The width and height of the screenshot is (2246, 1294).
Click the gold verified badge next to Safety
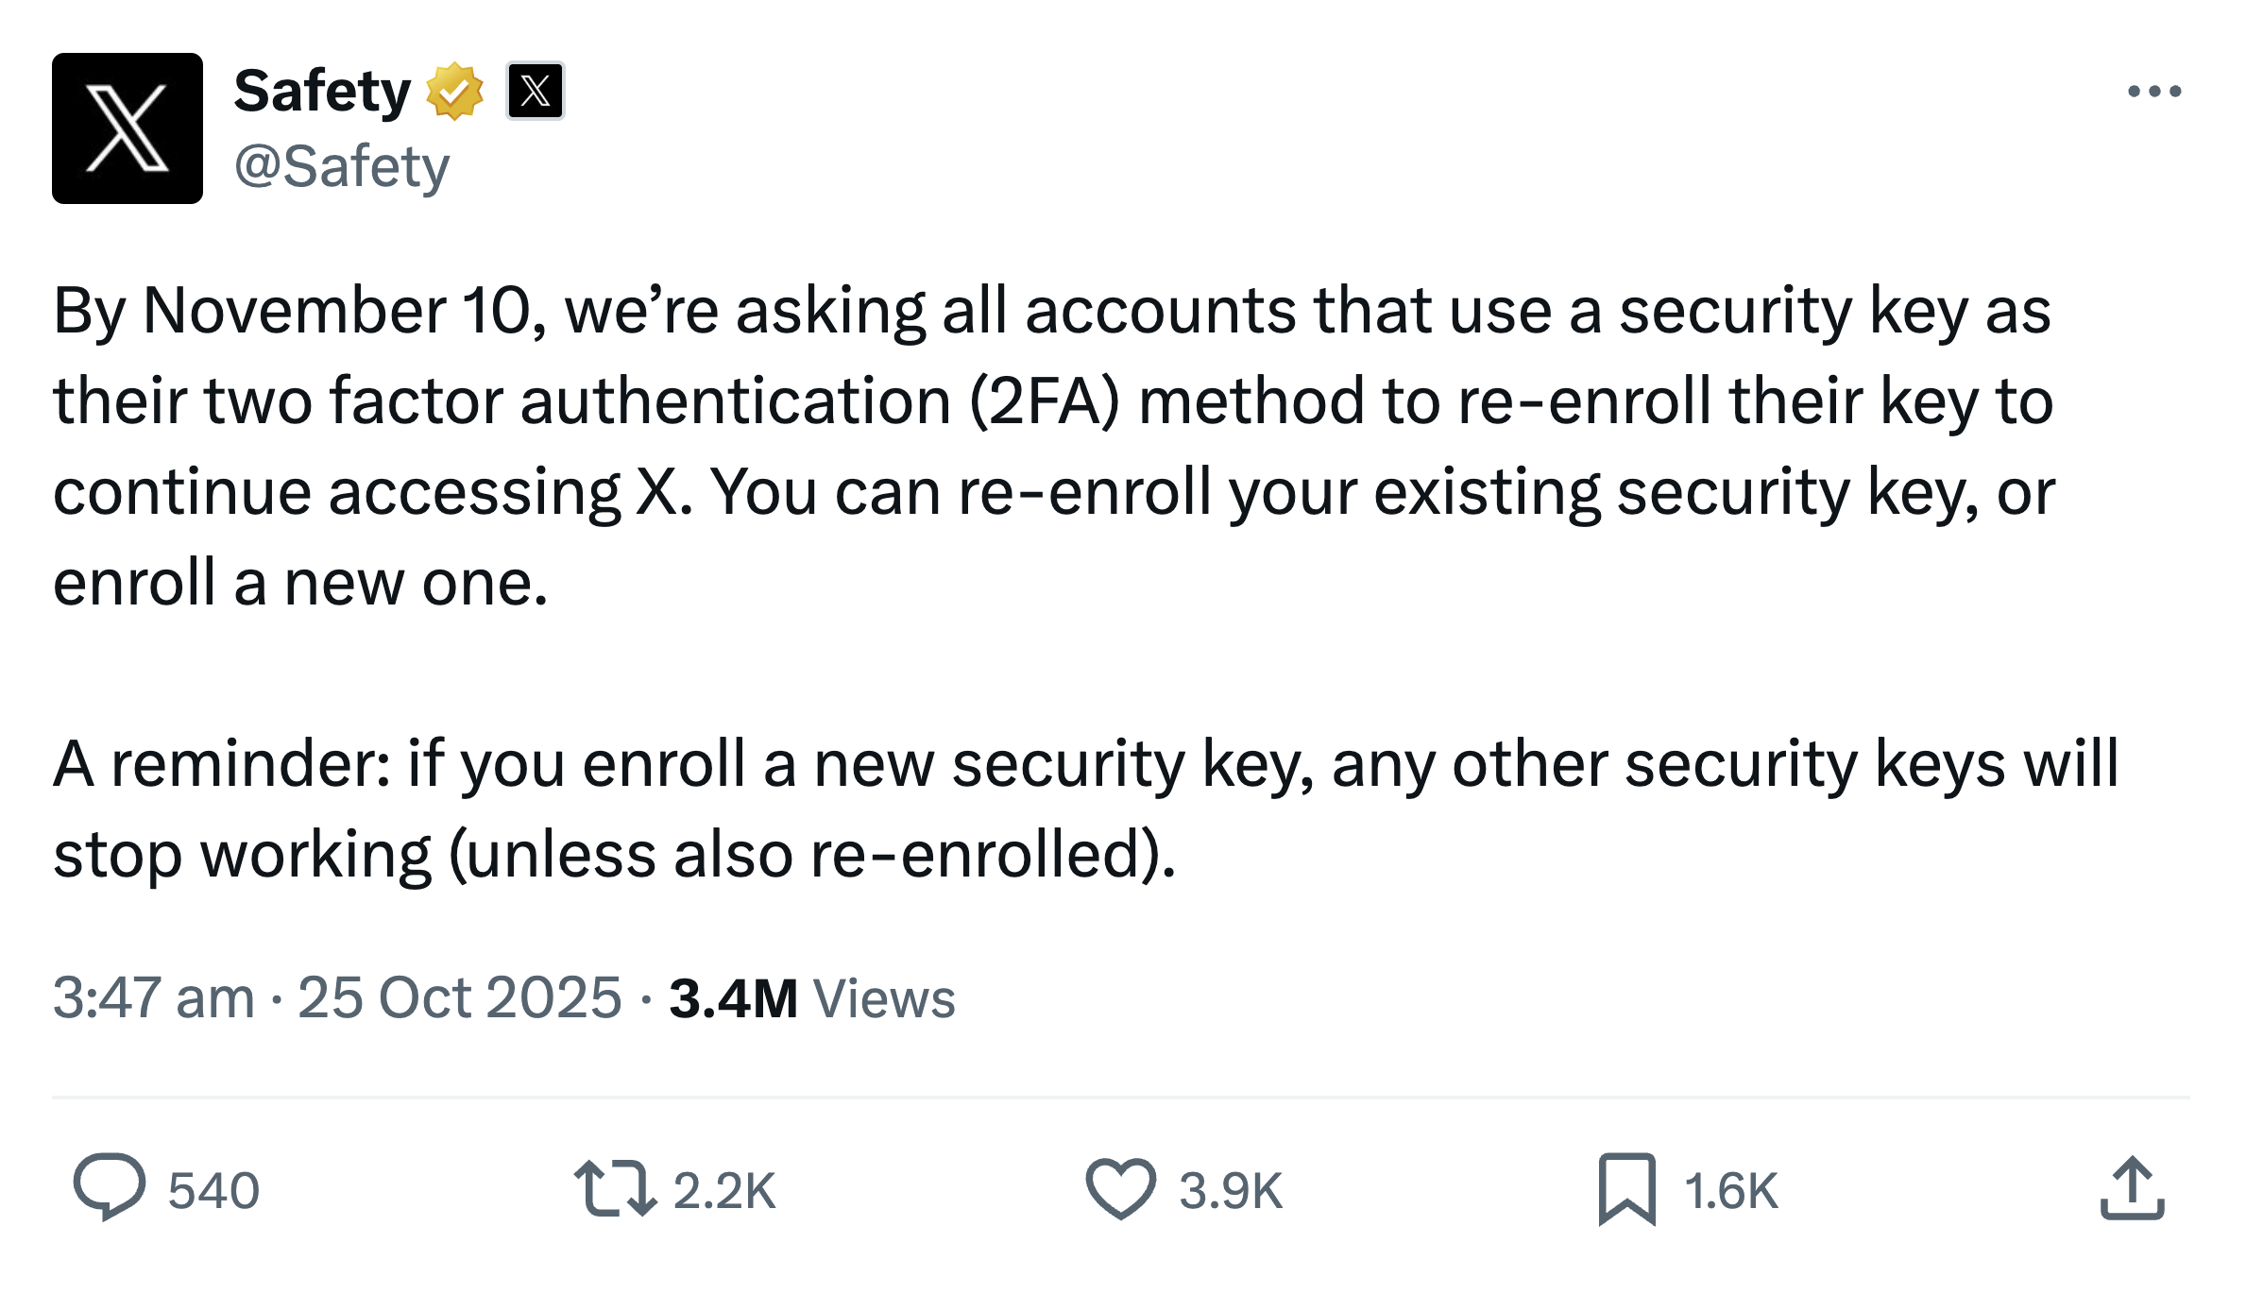[x=457, y=90]
